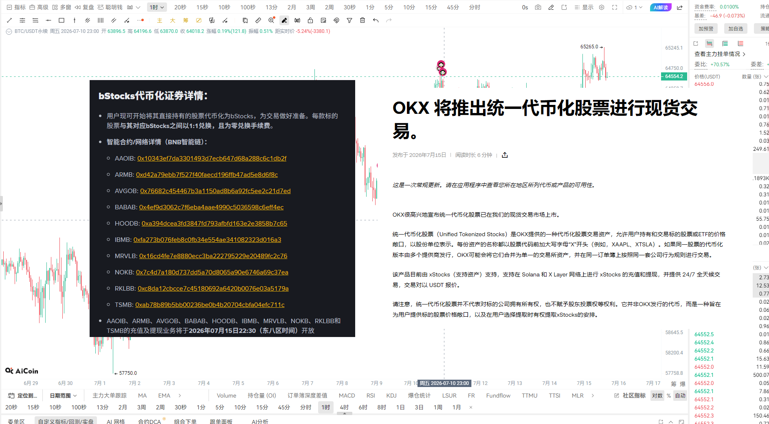
Task: Click the 加预警 add alert button
Action: 706,28
